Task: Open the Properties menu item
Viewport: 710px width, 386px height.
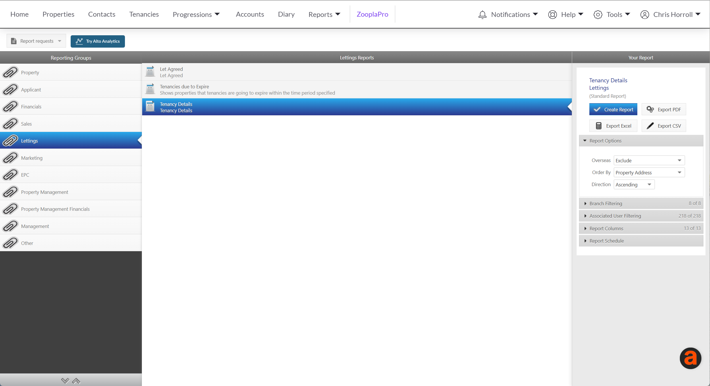Action: (x=58, y=14)
